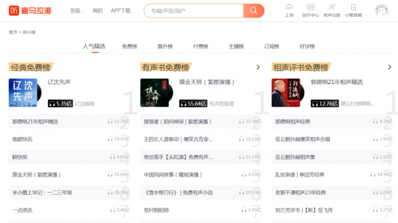Open 岳云鹏孙越相声集

(295, 157)
